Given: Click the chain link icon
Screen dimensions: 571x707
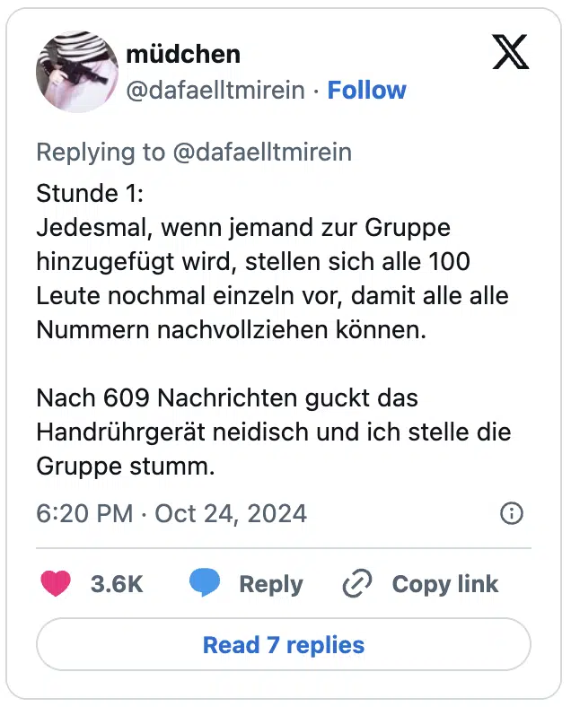Looking at the screenshot, I should 357,584.
